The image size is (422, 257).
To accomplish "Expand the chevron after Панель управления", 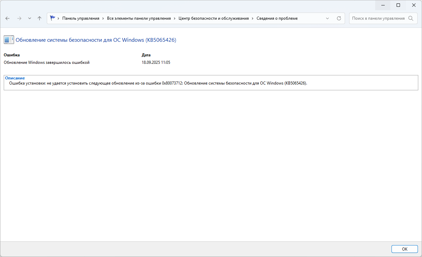I will point(103,18).
